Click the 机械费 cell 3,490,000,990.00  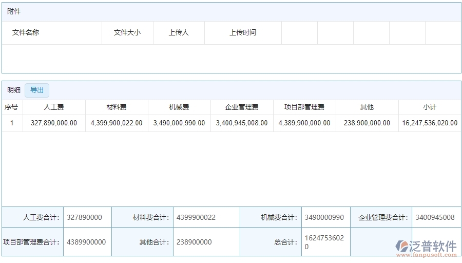click(179, 123)
